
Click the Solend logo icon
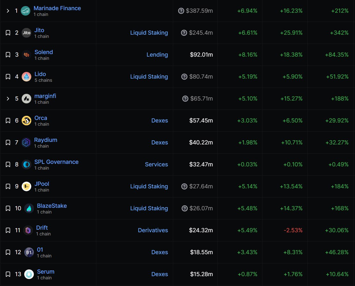pos(26,55)
